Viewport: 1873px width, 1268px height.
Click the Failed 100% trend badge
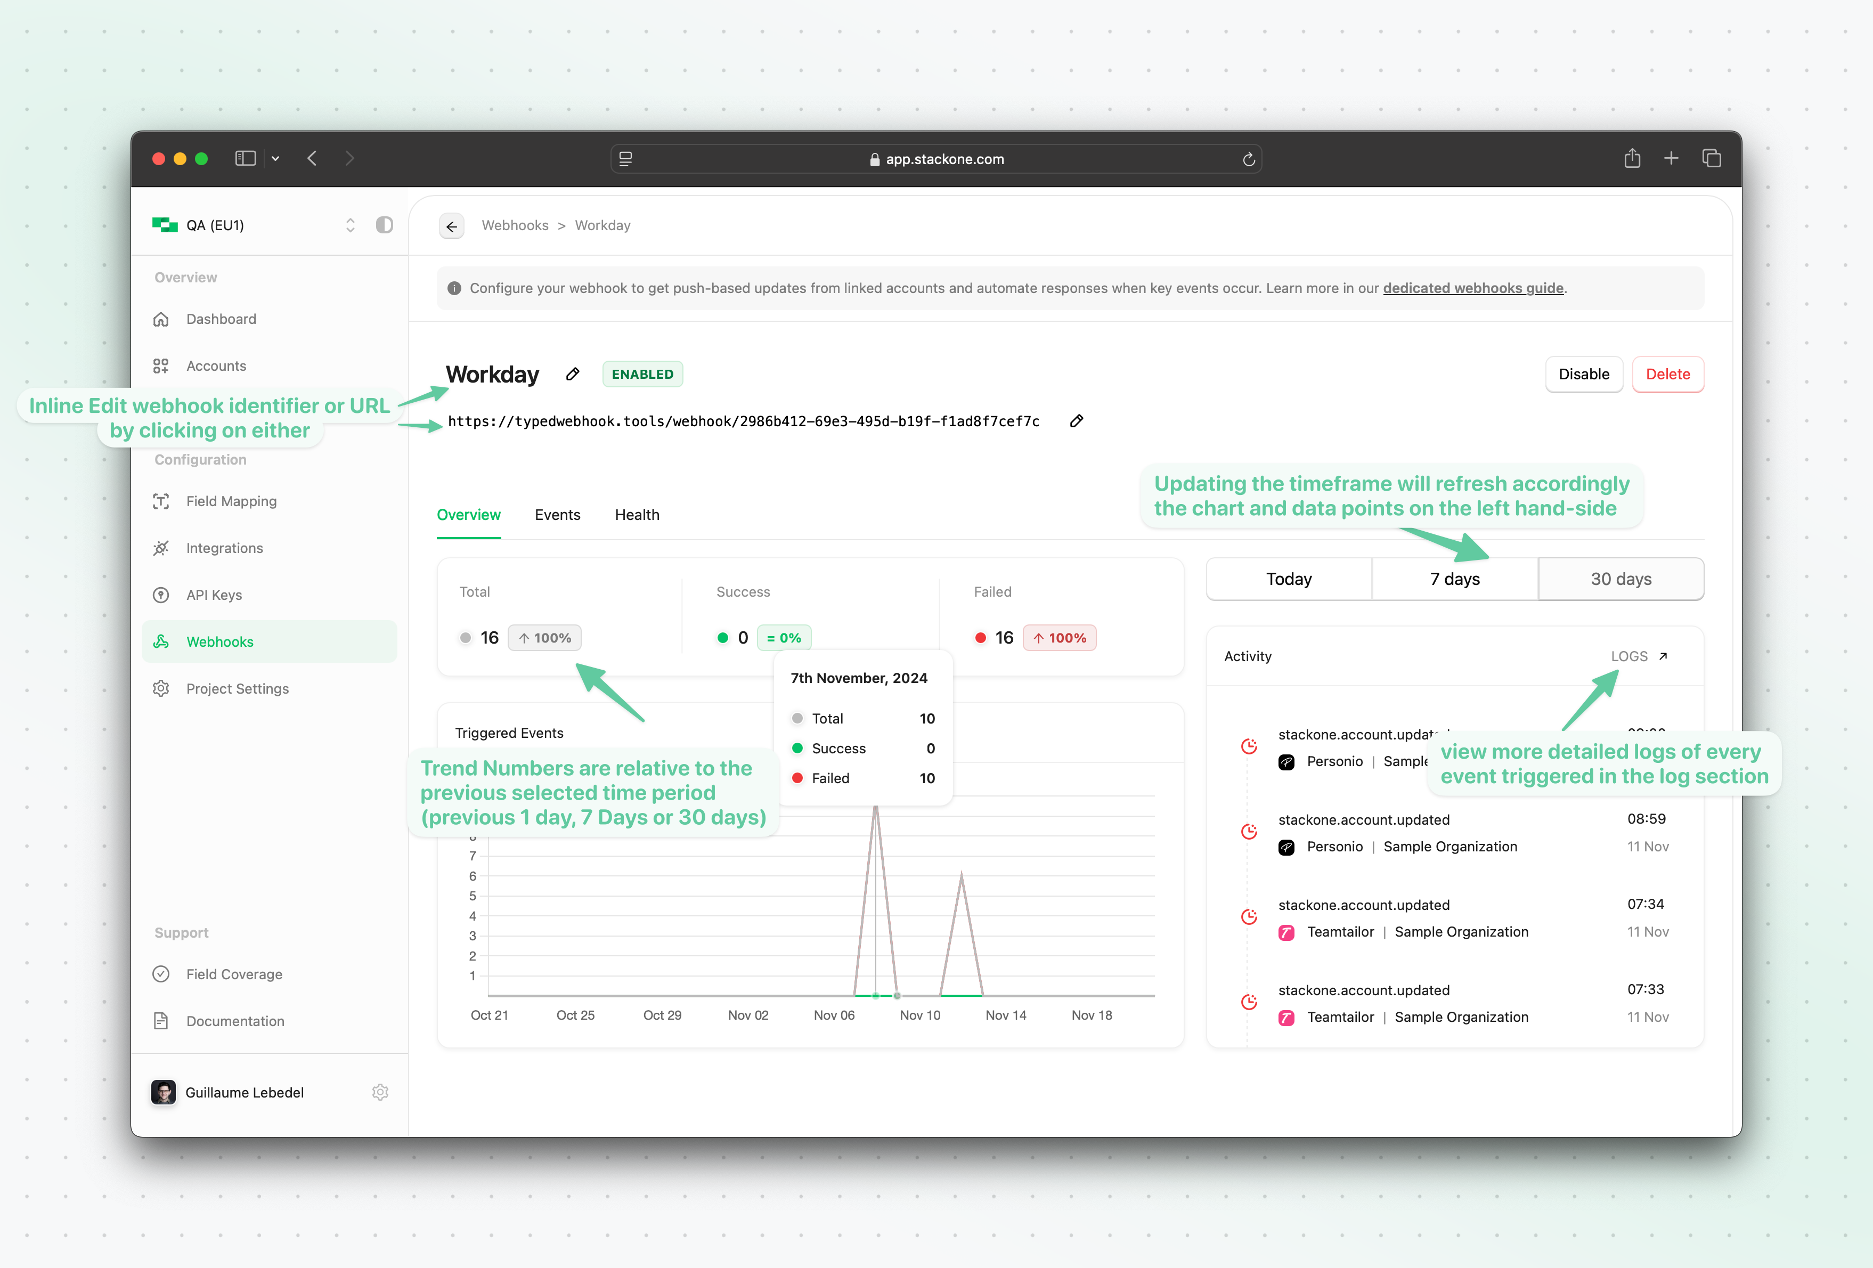point(1060,638)
